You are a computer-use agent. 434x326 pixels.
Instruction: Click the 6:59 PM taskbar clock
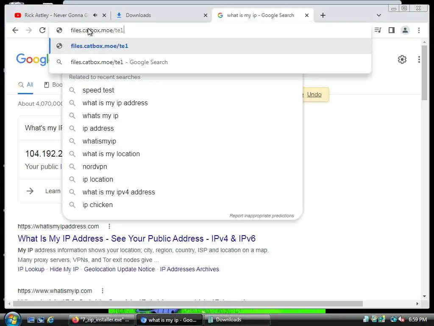(x=417, y=320)
